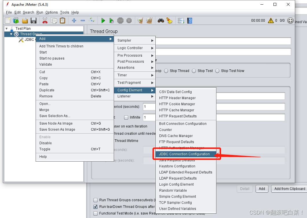Viewport: 307px width, 218px height.
Task: Select the Stop Test radio button
Action: click(194, 71)
